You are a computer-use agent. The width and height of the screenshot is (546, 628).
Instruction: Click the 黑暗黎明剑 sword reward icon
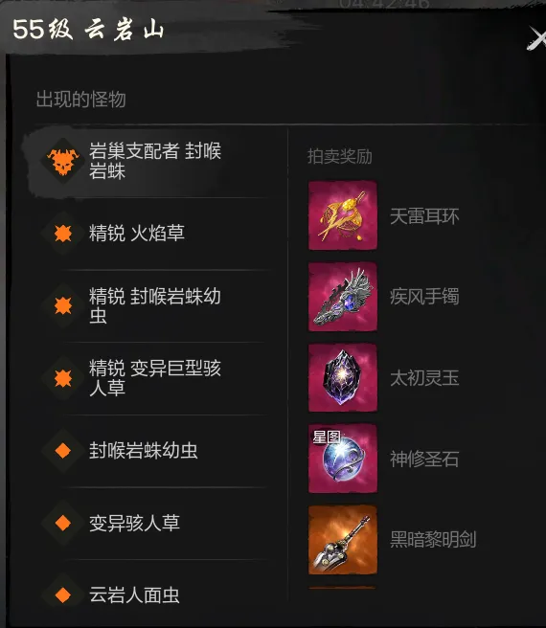343,540
